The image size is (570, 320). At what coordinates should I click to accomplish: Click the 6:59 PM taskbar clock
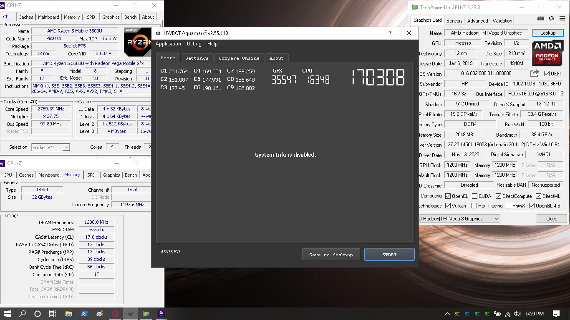click(535, 314)
